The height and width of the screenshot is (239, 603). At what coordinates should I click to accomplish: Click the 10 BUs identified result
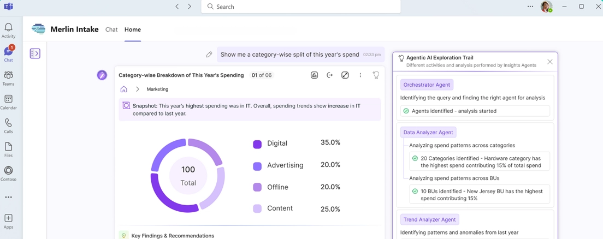click(480, 194)
